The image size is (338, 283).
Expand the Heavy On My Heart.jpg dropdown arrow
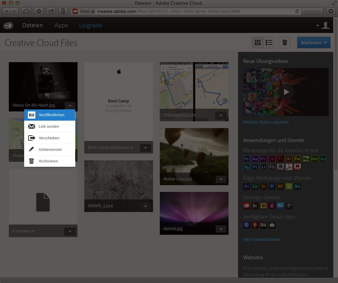click(x=70, y=106)
